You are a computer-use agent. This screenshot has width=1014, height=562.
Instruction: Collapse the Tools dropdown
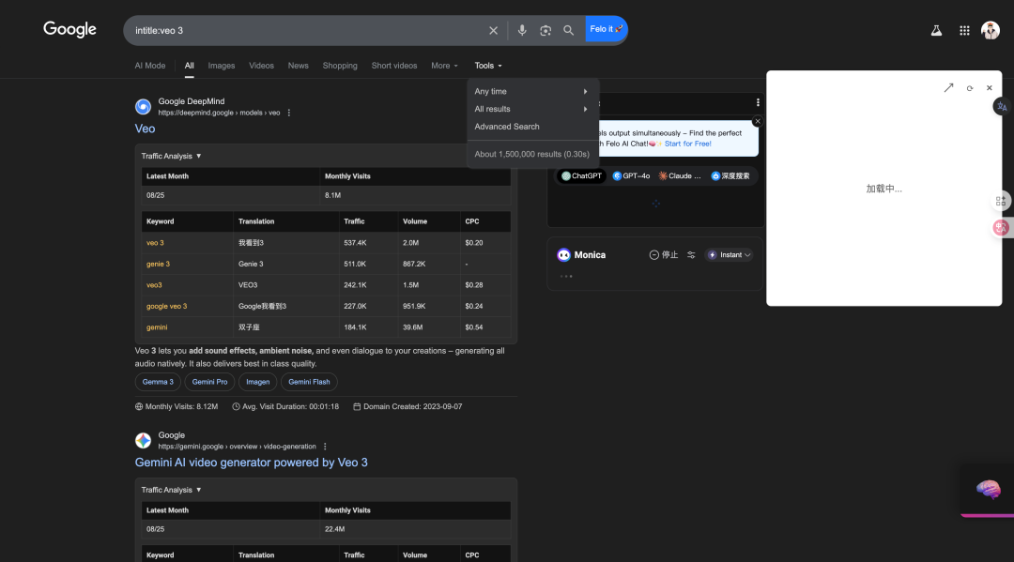click(x=488, y=66)
